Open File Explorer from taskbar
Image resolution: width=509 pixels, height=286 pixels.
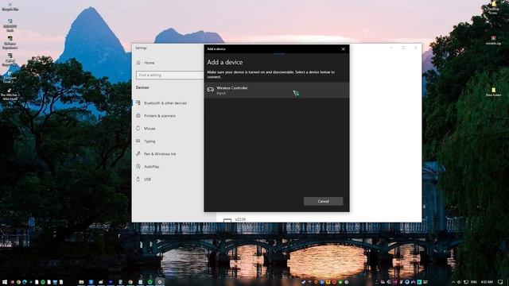(81, 282)
